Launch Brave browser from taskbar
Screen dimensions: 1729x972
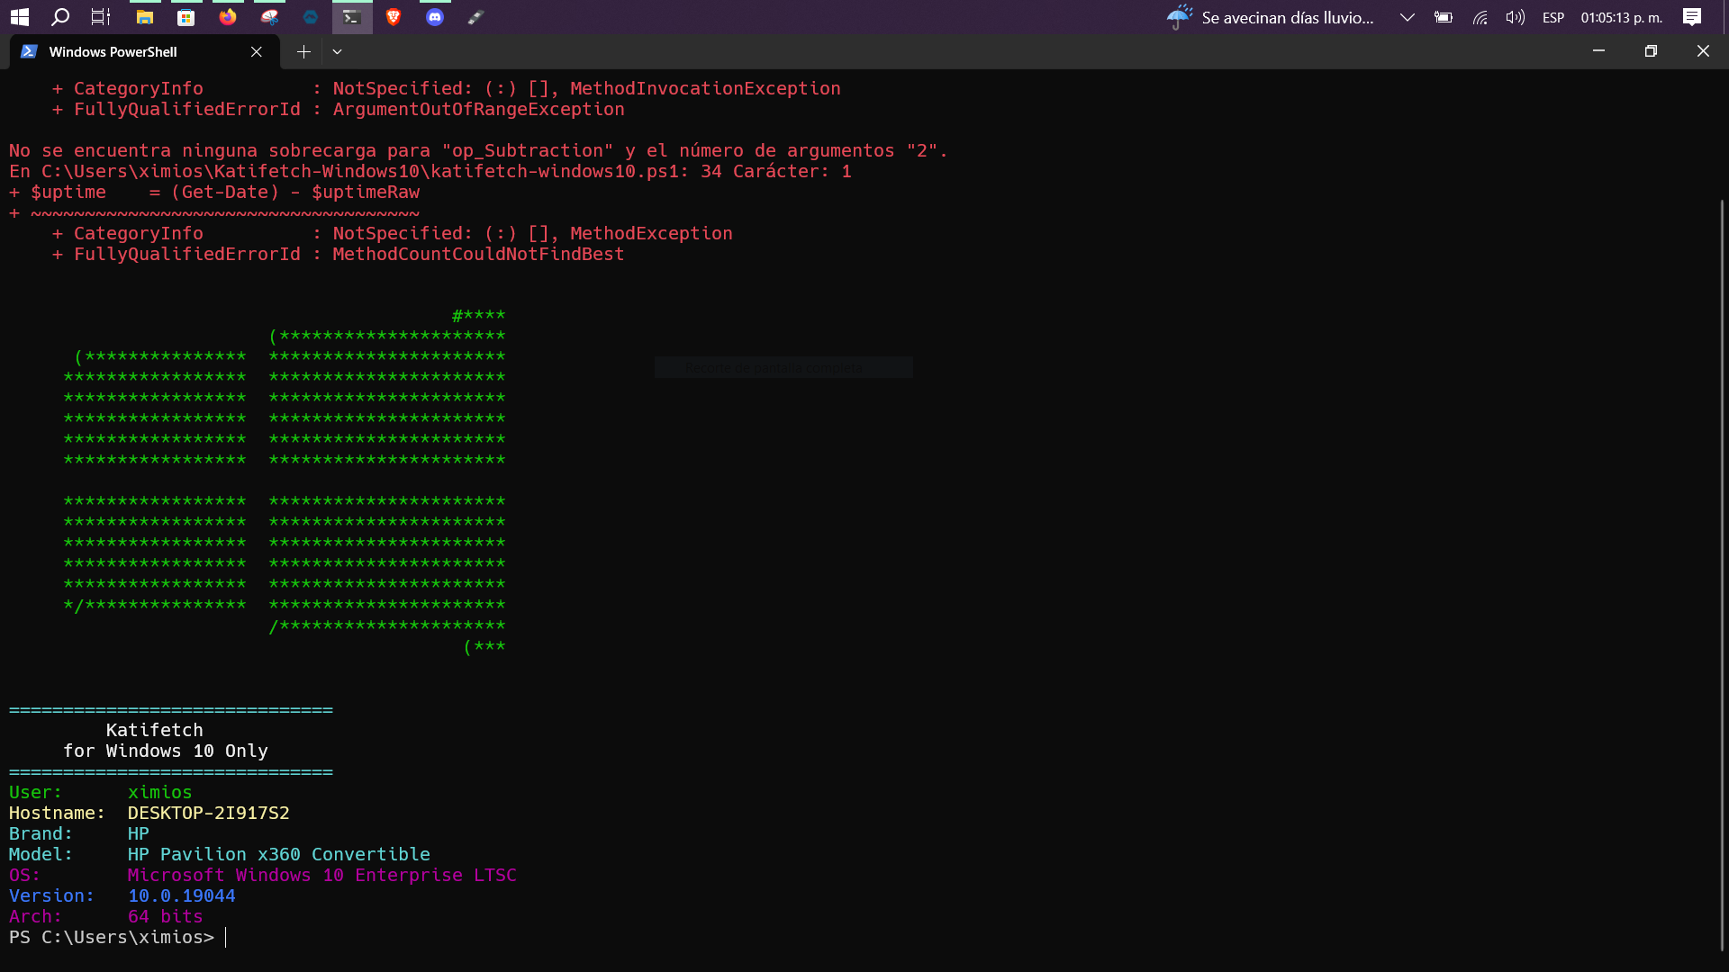click(394, 17)
